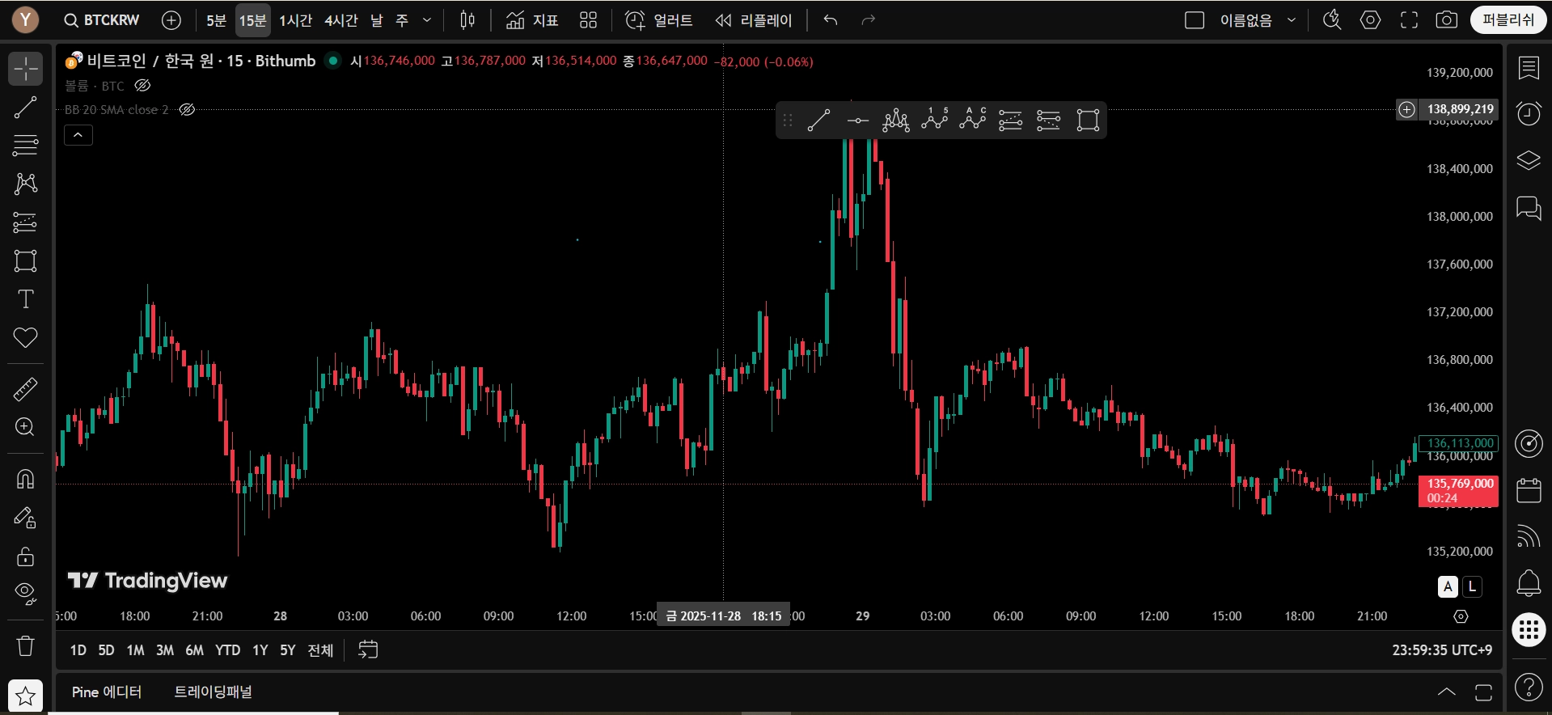
Task: Select the ruler Measure tool
Action: click(x=26, y=389)
